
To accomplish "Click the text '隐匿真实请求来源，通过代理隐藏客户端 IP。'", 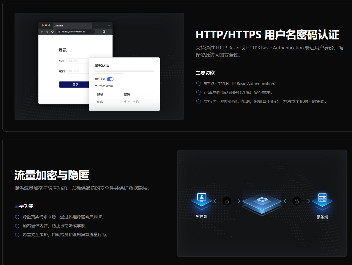I will [64, 217].
